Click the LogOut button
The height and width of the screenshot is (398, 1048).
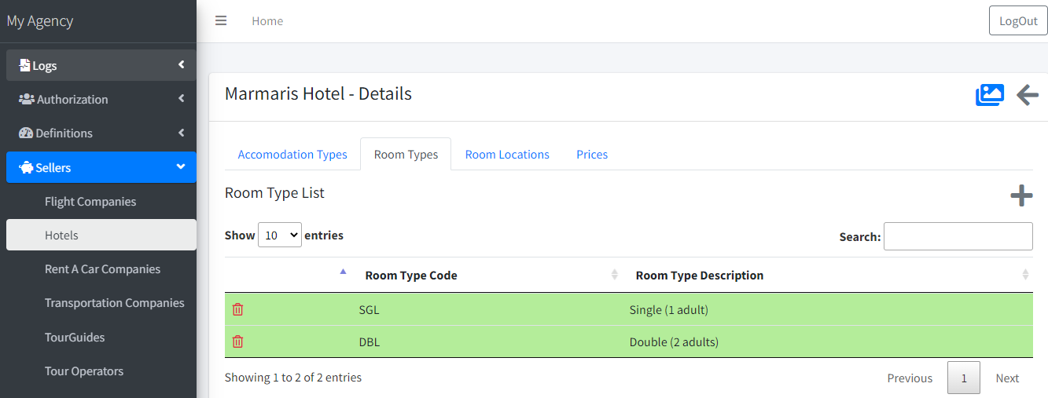[x=1017, y=21]
